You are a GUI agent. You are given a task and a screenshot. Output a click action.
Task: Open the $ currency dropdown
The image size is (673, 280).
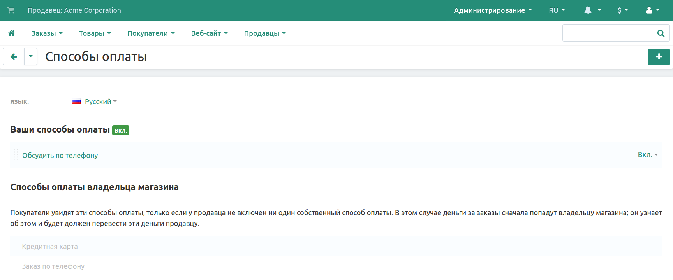(622, 10)
